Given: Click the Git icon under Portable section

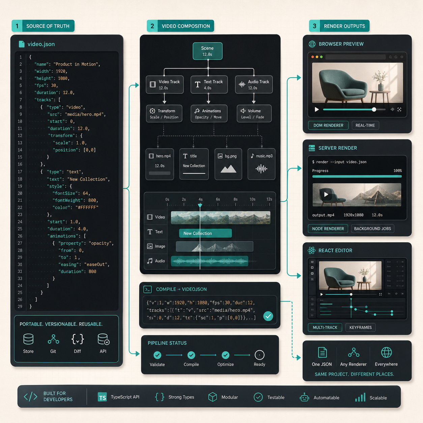Looking at the screenshot, I should coord(53,339).
